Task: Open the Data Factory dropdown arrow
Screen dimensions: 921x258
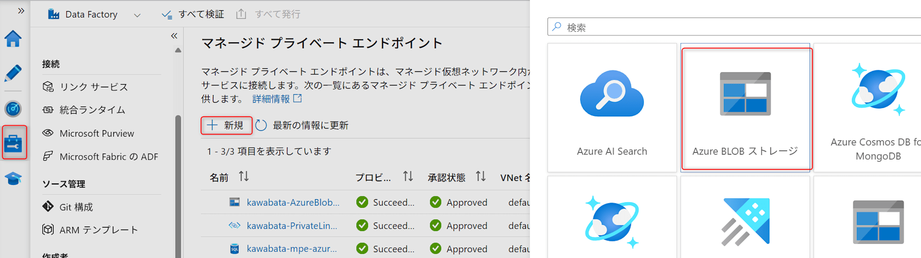Action: [137, 15]
